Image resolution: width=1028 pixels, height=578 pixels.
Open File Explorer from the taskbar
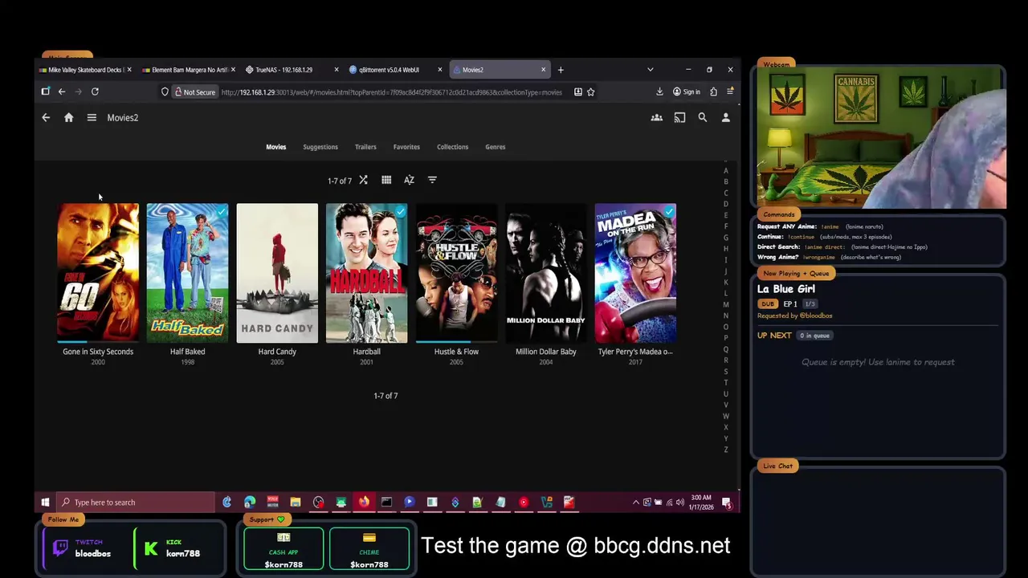tap(296, 503)
